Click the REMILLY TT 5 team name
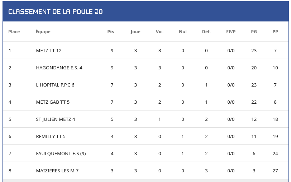The image size is (291, 182). pyautogui.click(x=51, y=137)
